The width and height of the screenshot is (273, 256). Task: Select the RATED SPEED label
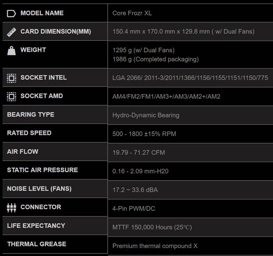click(x=29, y=133)
